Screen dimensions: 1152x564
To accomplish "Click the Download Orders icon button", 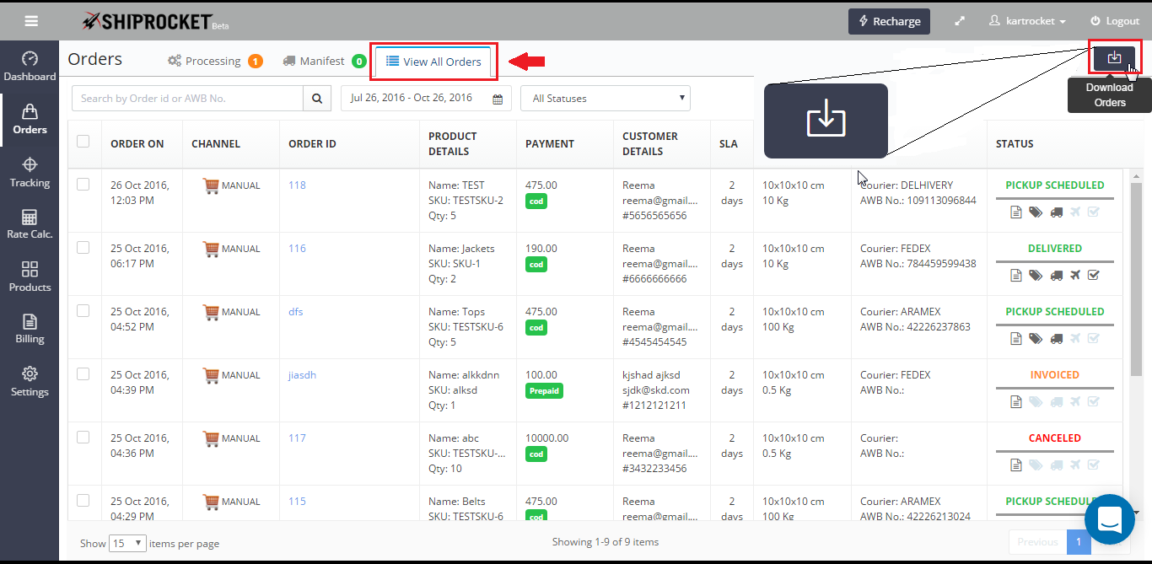I will point(1114,57).
